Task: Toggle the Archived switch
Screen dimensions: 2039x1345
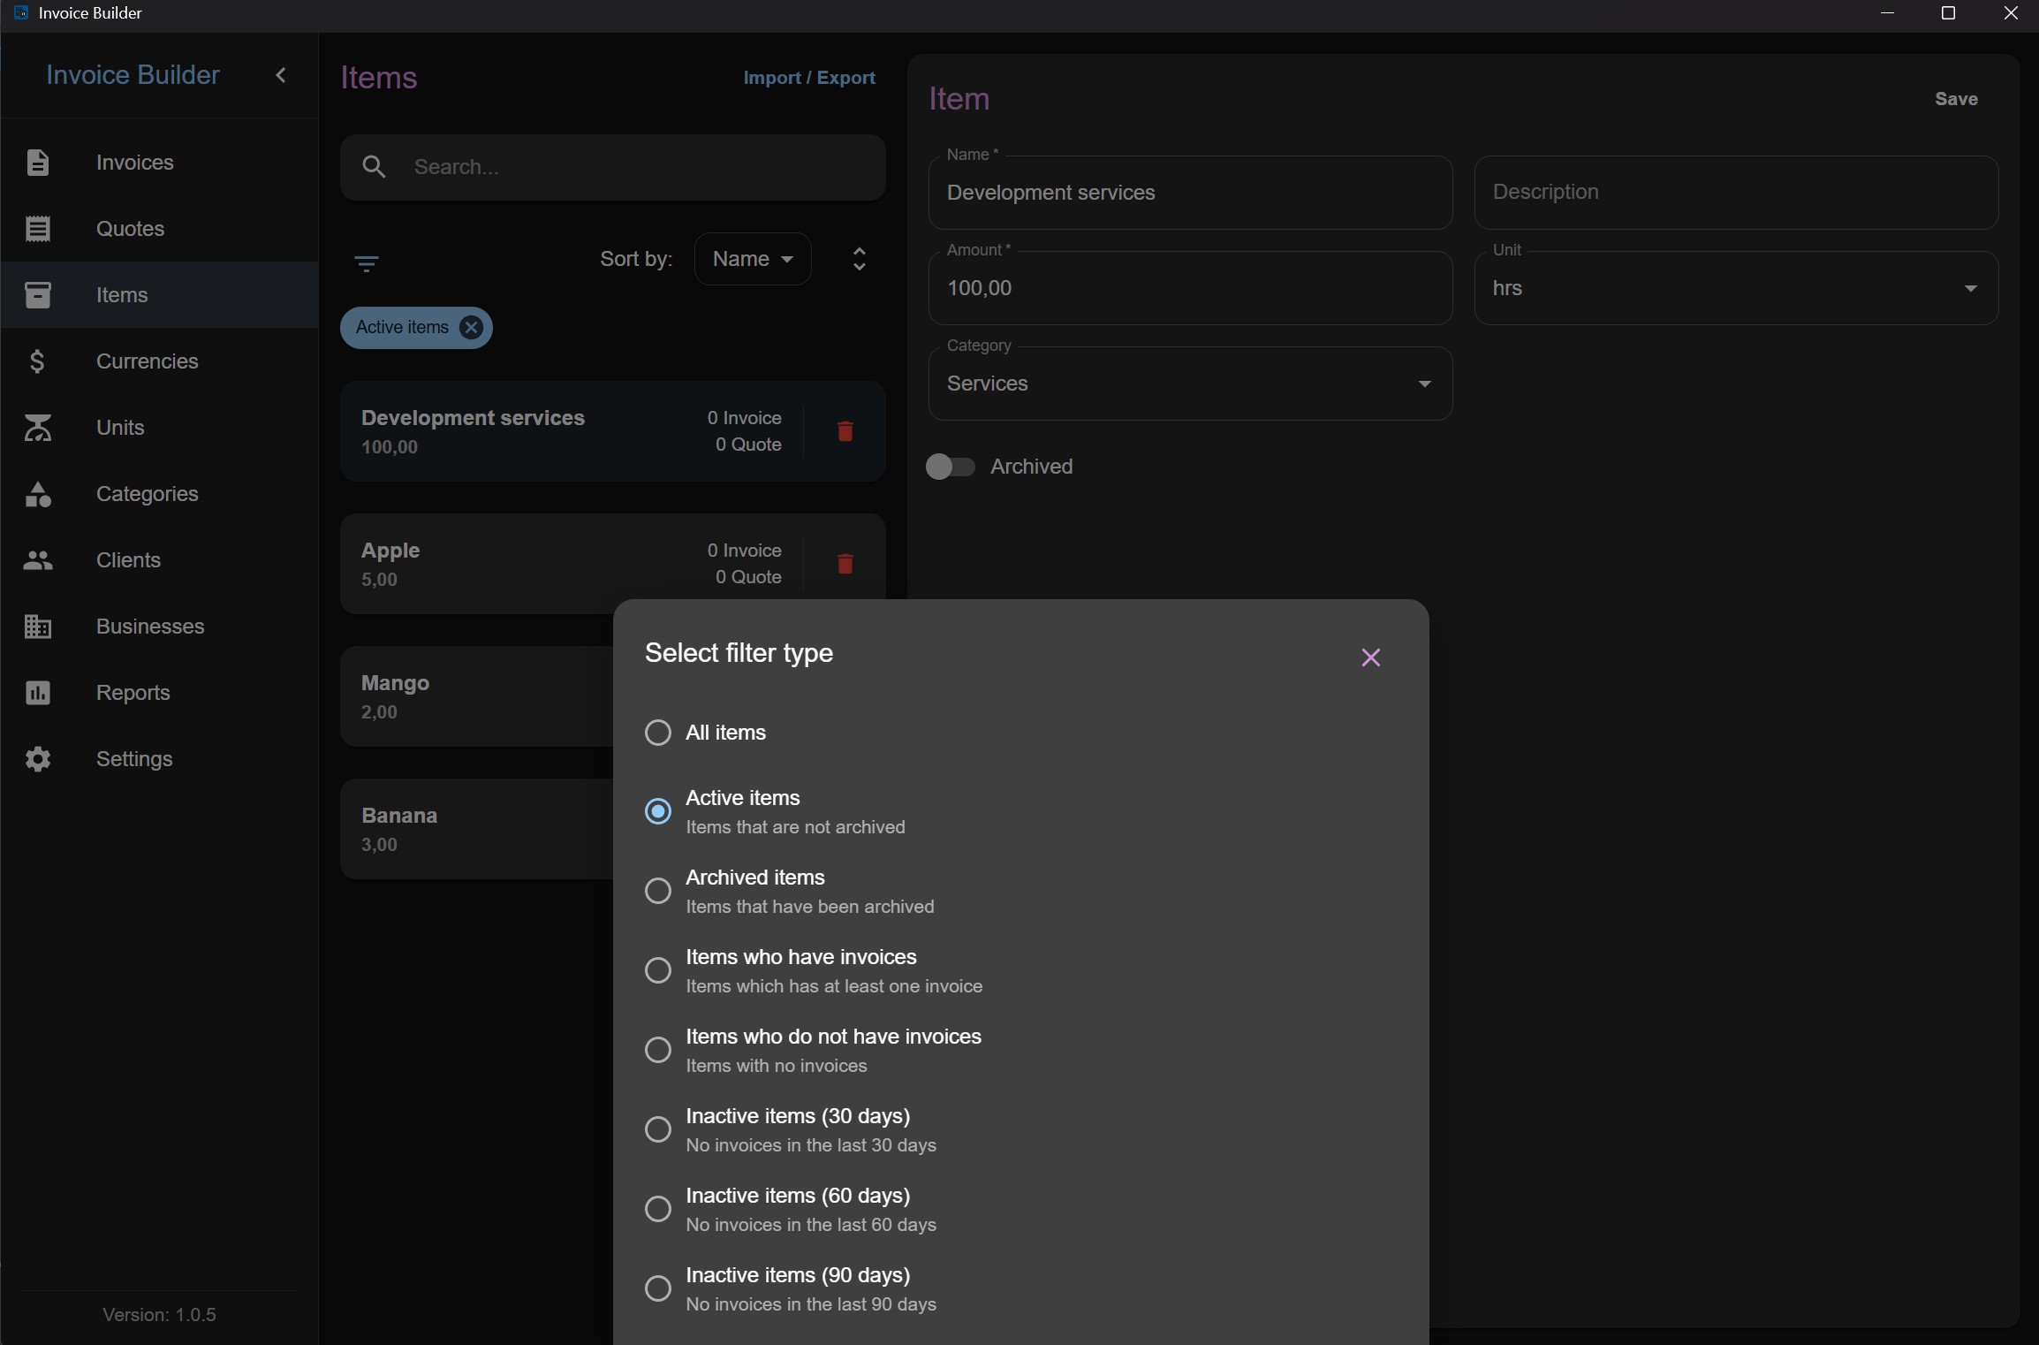Action: pyautogui.click(x=951, y=467)
